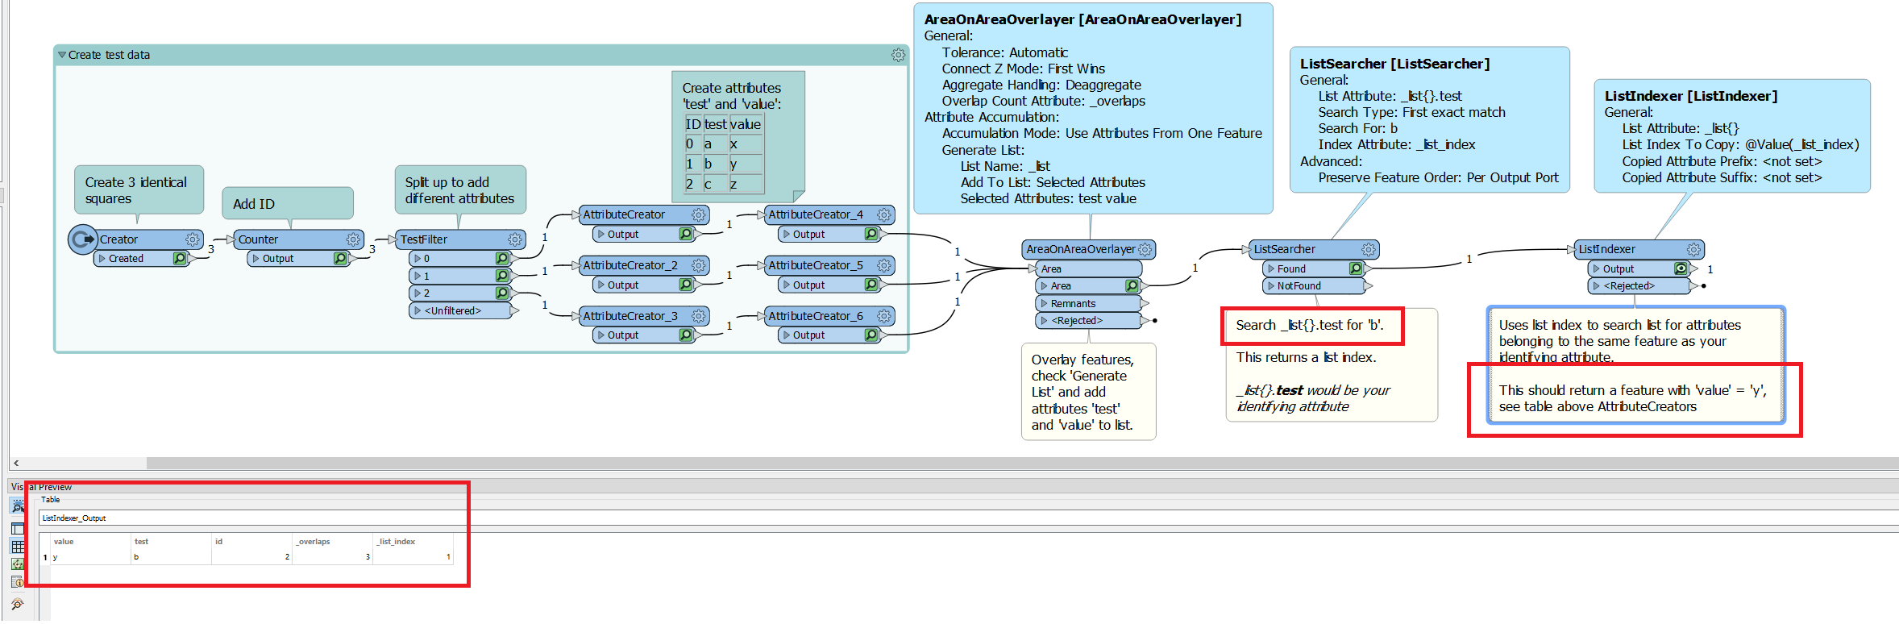Inspect cache on AreaOnAreaOverlayer Area output
The height and width of the screenshot is (624, 1899).
[x=1132, y=285]
